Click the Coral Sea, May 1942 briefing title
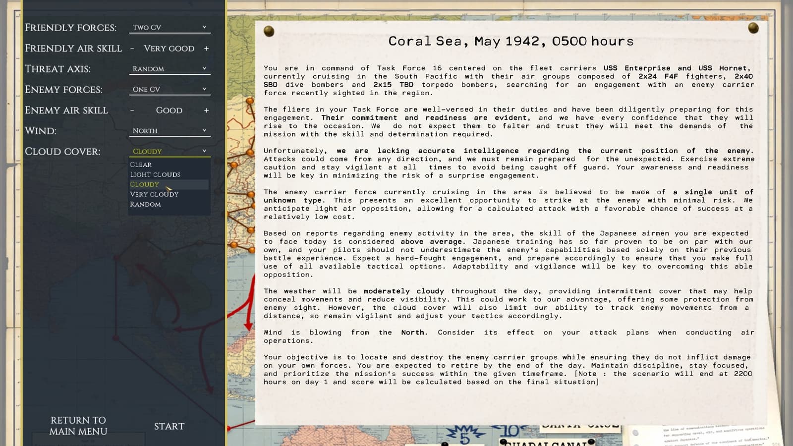This screenshot has height=446, width=793. 511,41
